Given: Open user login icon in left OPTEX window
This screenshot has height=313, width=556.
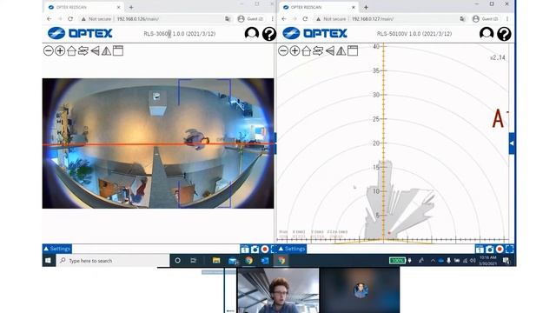Looking at the screenshot, I should click(252, 34).
